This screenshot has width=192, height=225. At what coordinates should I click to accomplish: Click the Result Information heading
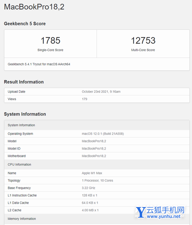(24, 82)
